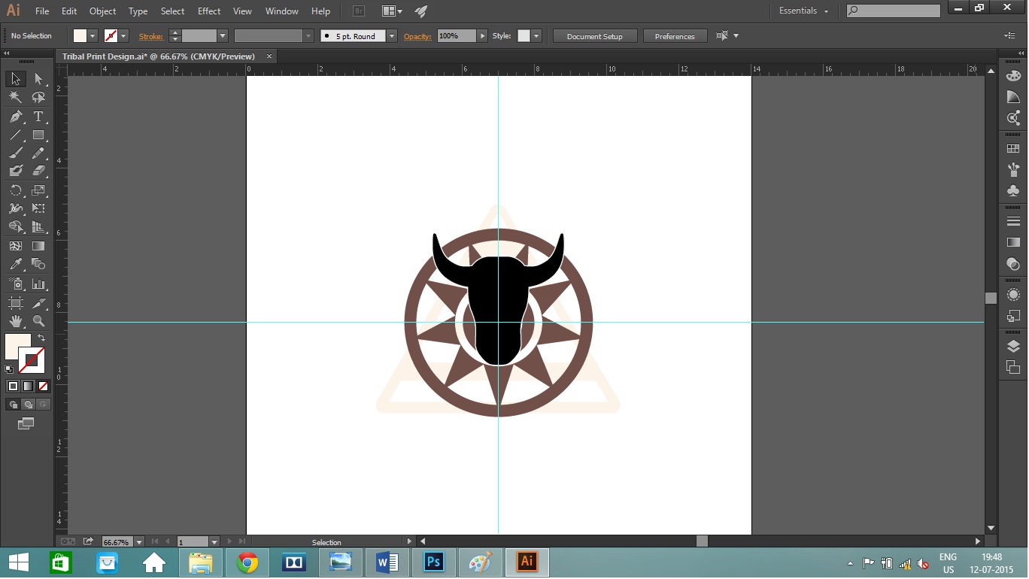Select the Artboard tool
This screenshot has height=579, width=1029.
click(15, 303)
